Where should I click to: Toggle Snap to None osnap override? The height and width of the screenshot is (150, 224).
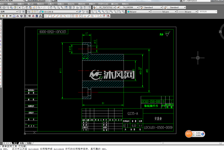coord(104,16)
